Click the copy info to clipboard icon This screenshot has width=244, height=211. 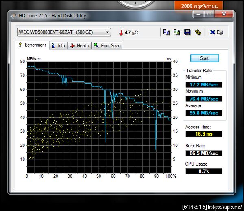pyautogui.click(x=166, y=32)
